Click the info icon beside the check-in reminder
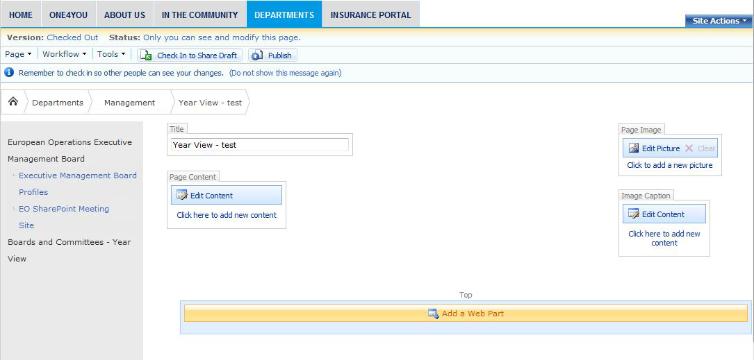This screenshot has width=754, height=360. tap(8, 72)
